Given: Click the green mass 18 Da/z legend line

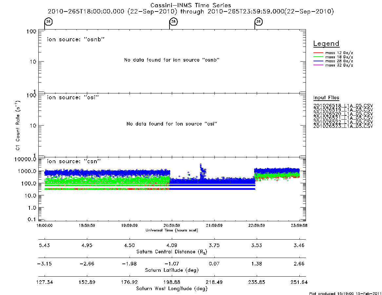Looking at the screenshot, I should [318, 57].
